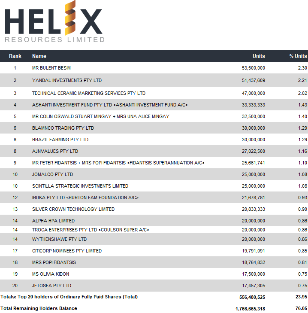The height and width of the screenshot is (313, 308).
Task: Click percentage value 0.90
Action: (302, 209)
